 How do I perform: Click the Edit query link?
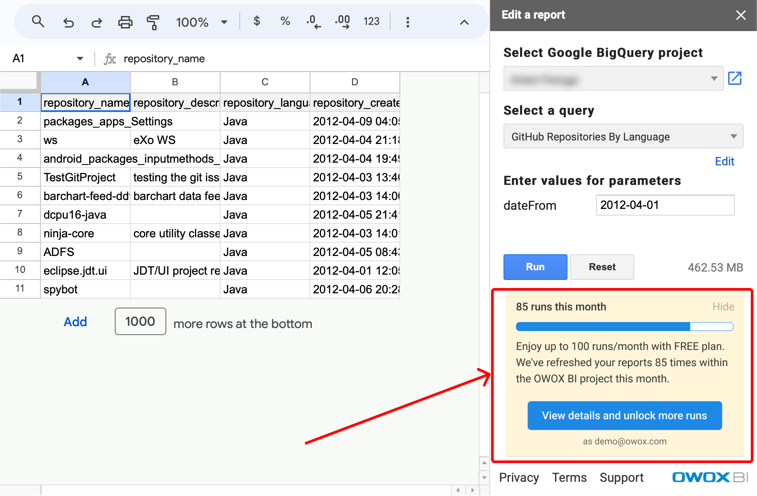[724, 161]
